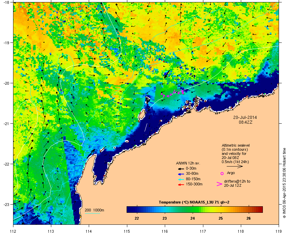Click the '30-80m' depth label
The height and width of the screenshot is (233, 289).
coord(192,173)
